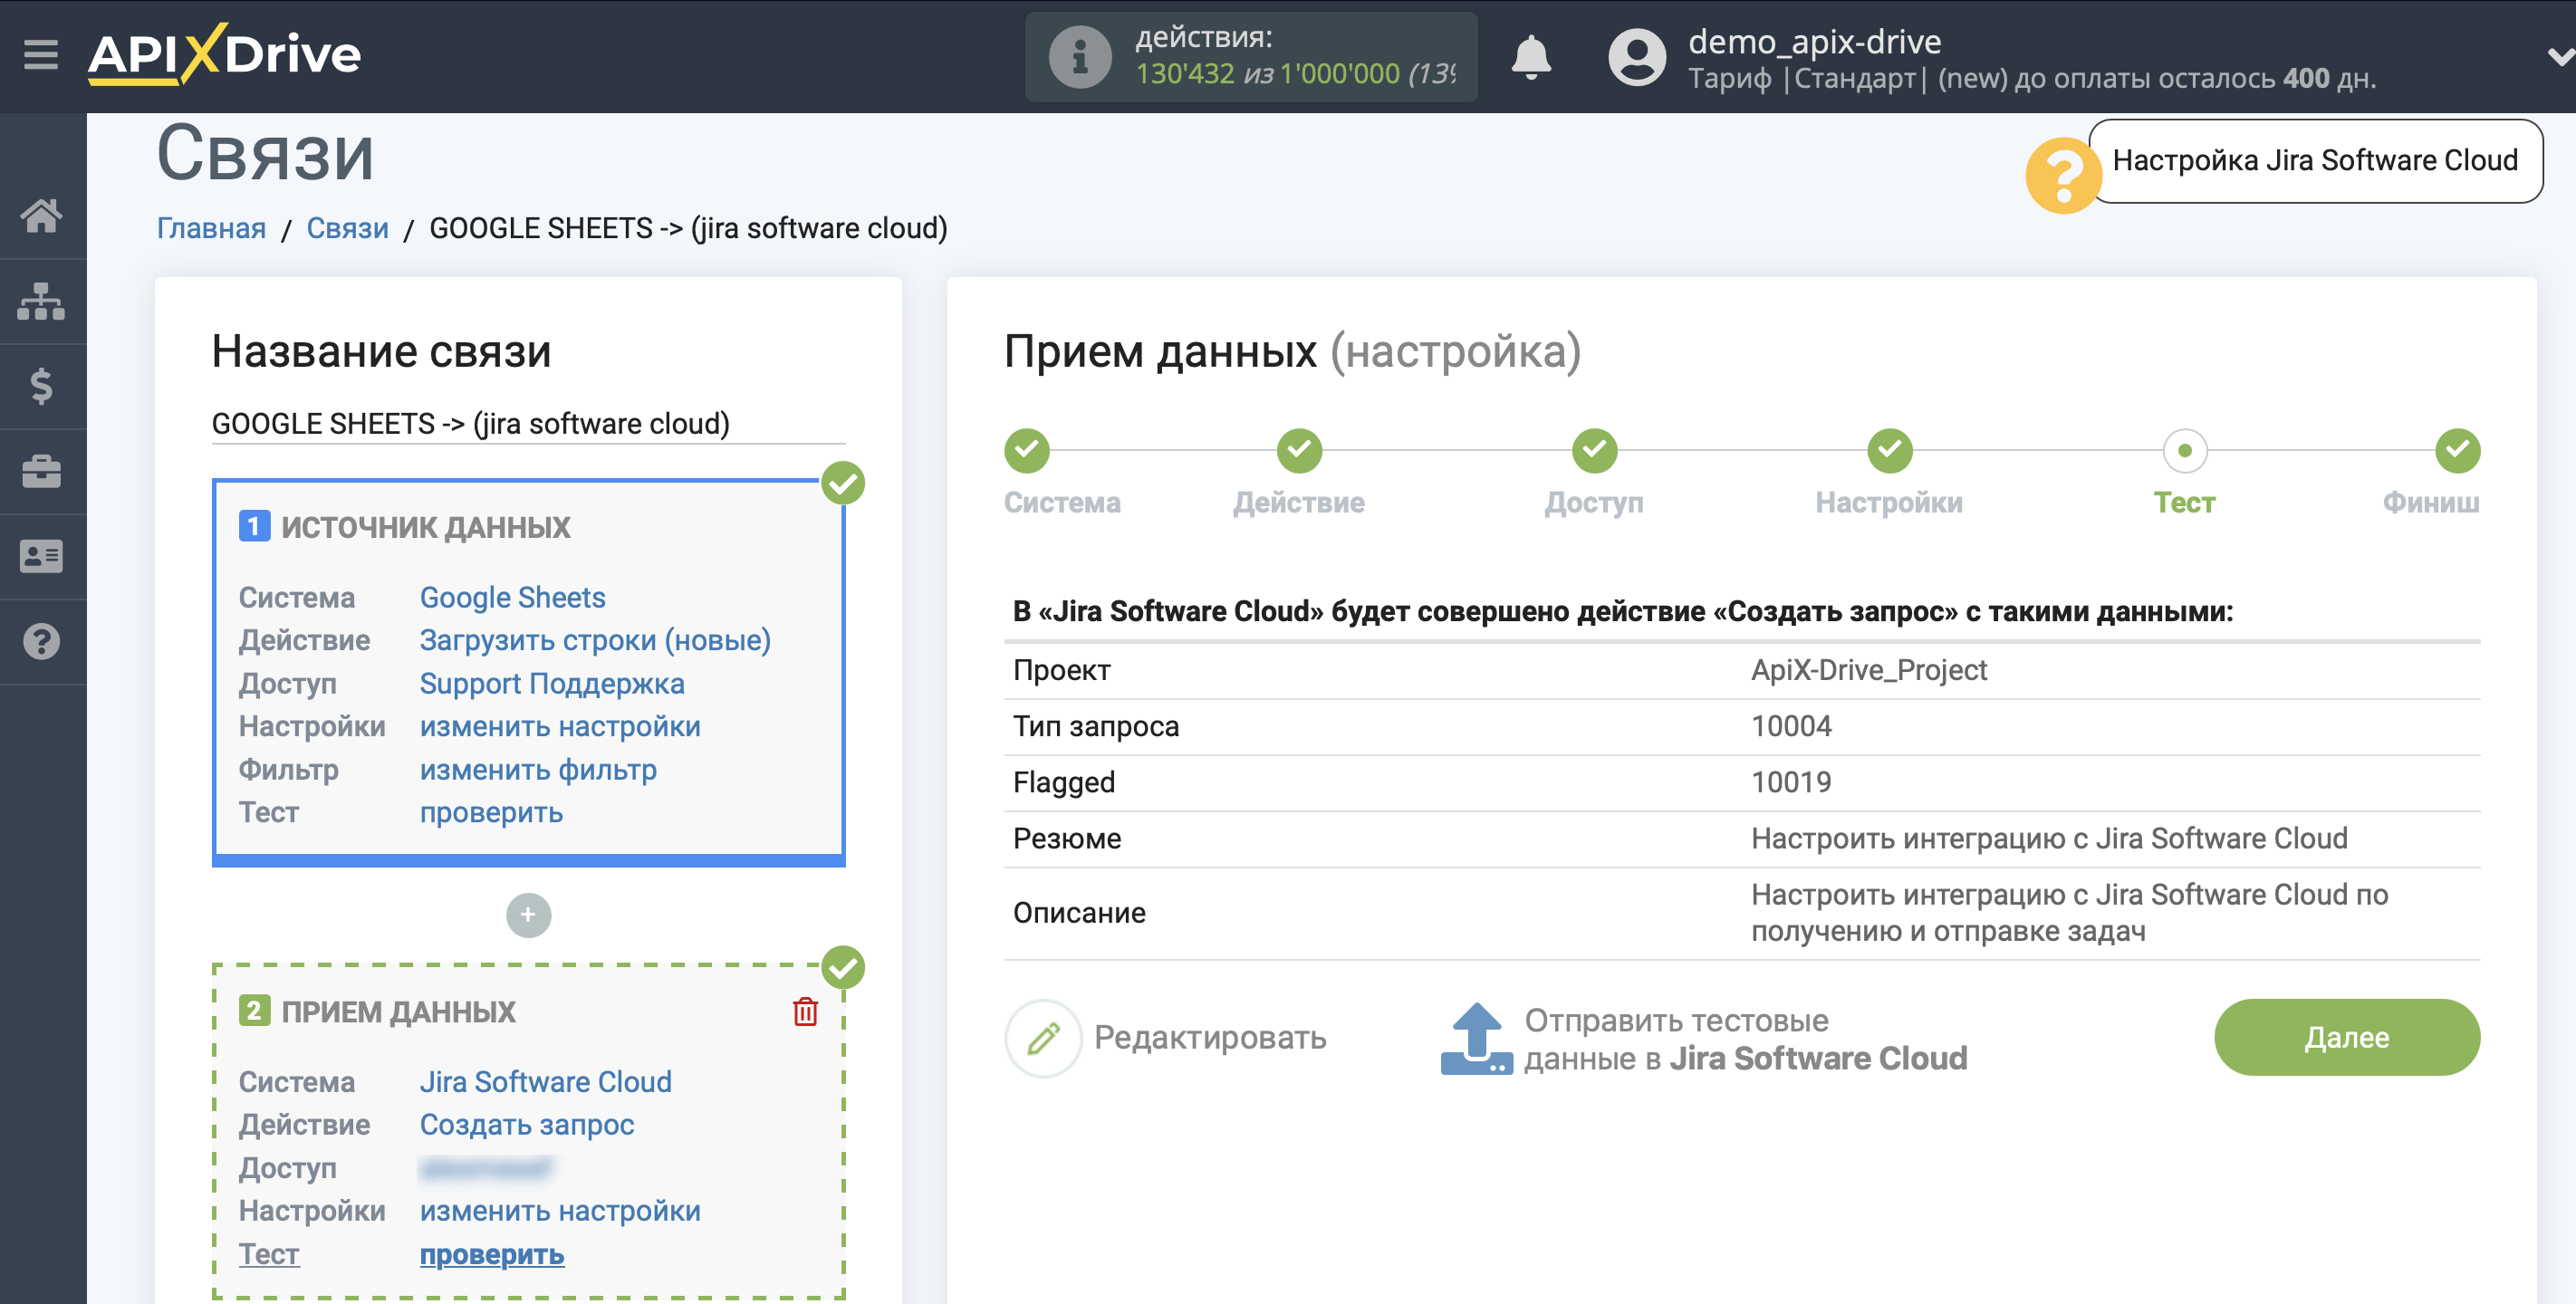
Task: Open the notifications bell
Action: 1530,57
